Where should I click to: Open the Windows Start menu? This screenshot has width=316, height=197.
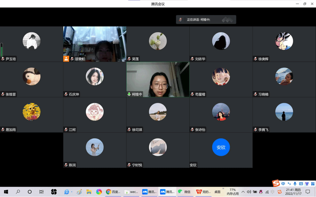6,192
